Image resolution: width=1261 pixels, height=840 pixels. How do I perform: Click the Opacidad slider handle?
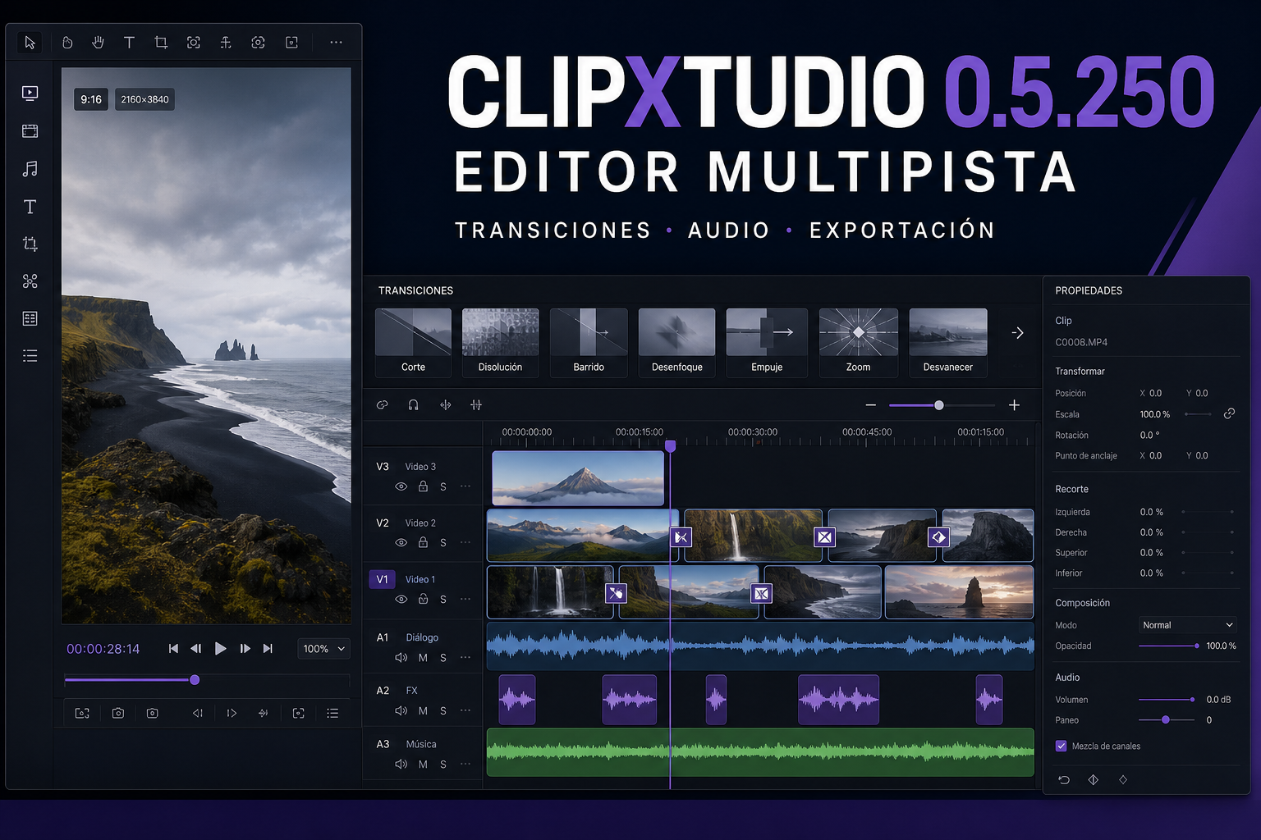[1197, 646]
